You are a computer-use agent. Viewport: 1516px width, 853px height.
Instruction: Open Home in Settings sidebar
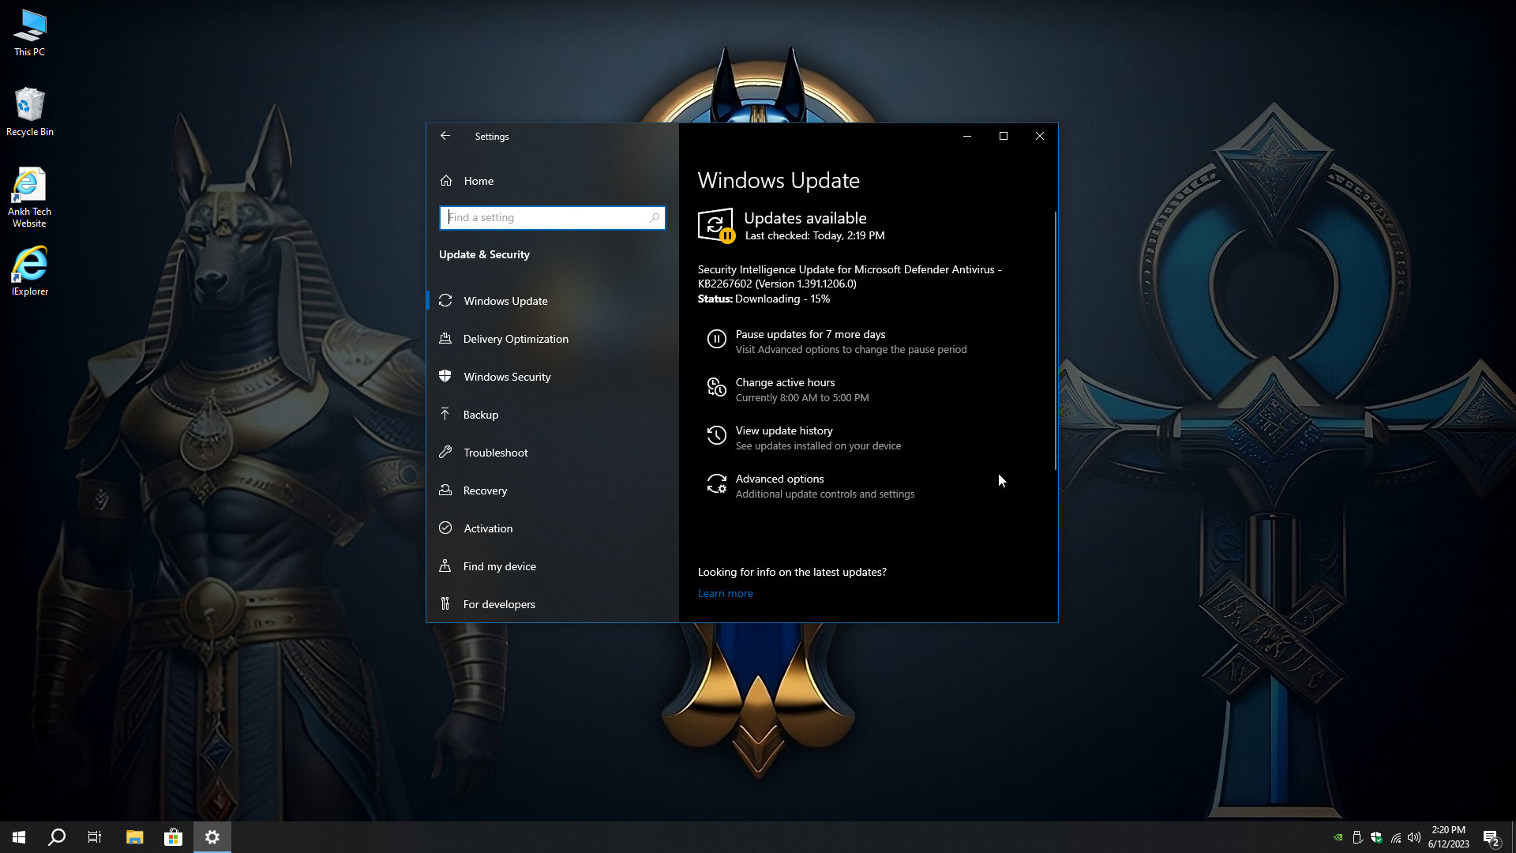tap(478, 181)
